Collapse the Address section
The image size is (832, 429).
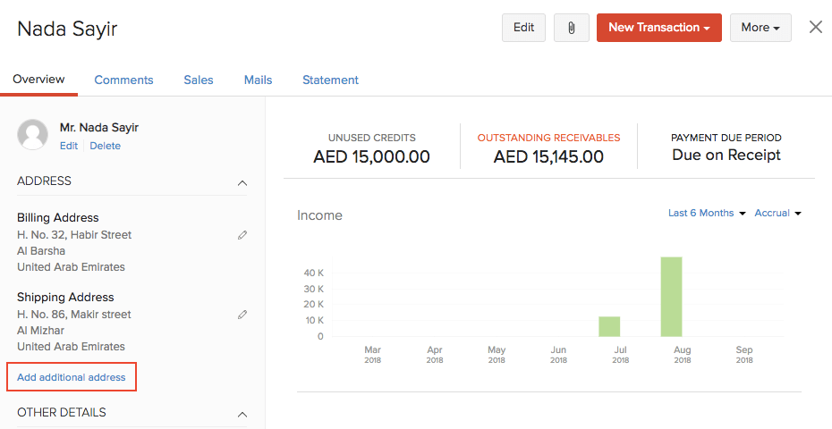[x=242, y=182]
